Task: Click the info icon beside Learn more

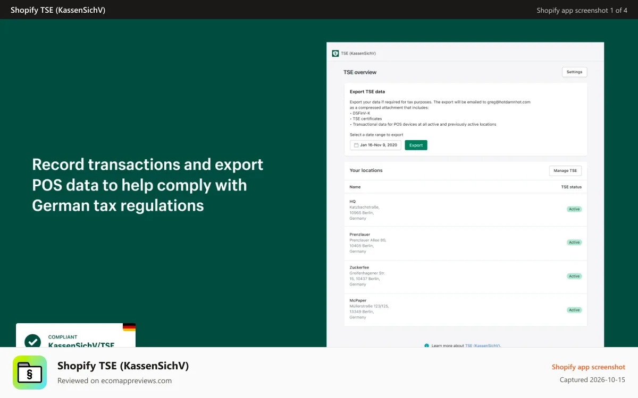Action: pyautogui.click(x=426, y=345)
